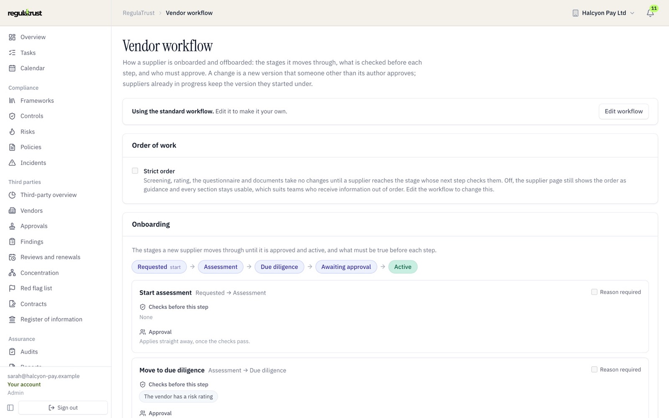
Task: Click the Vendors building icon
Action: 12,211
